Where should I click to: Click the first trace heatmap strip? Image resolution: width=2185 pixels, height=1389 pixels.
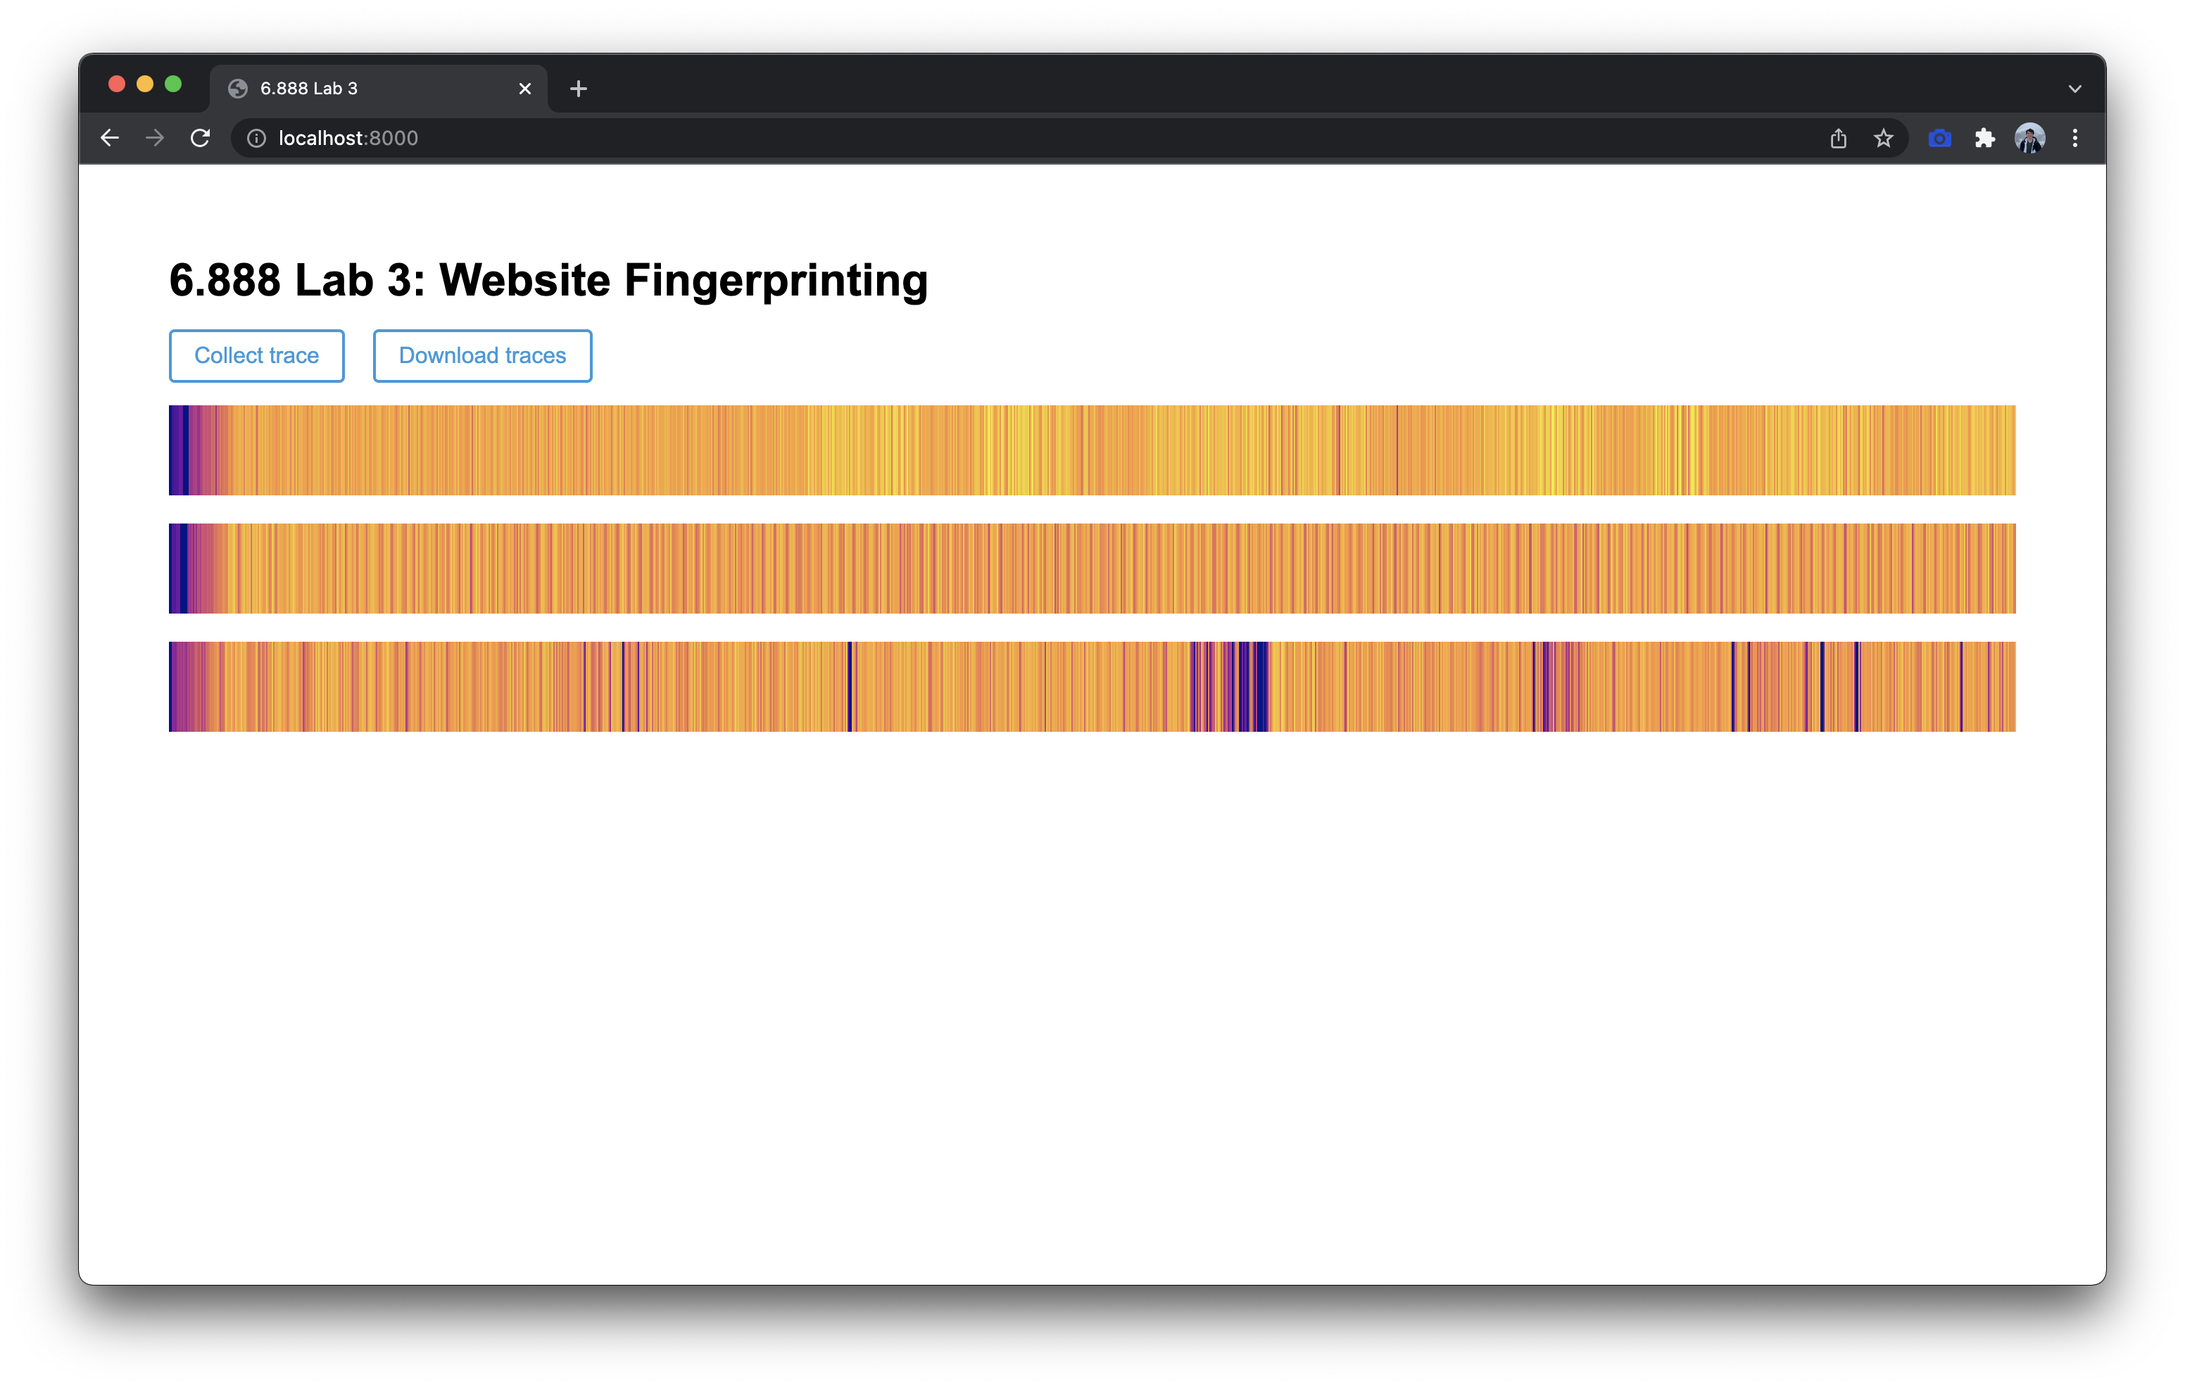[x=1092, y=450]
